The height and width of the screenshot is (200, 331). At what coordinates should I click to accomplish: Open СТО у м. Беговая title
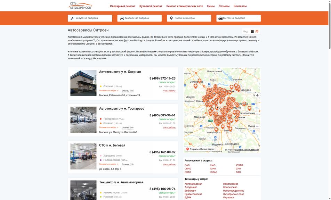click(112, 145)
